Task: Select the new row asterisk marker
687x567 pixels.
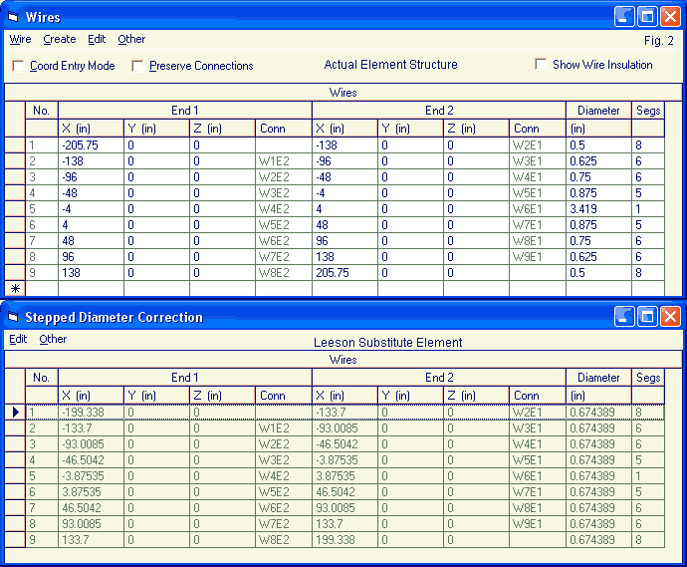Action: pos(15,289)
